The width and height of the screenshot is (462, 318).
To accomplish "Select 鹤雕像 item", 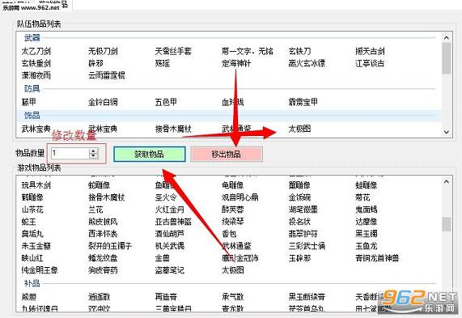I will point(32,197).
